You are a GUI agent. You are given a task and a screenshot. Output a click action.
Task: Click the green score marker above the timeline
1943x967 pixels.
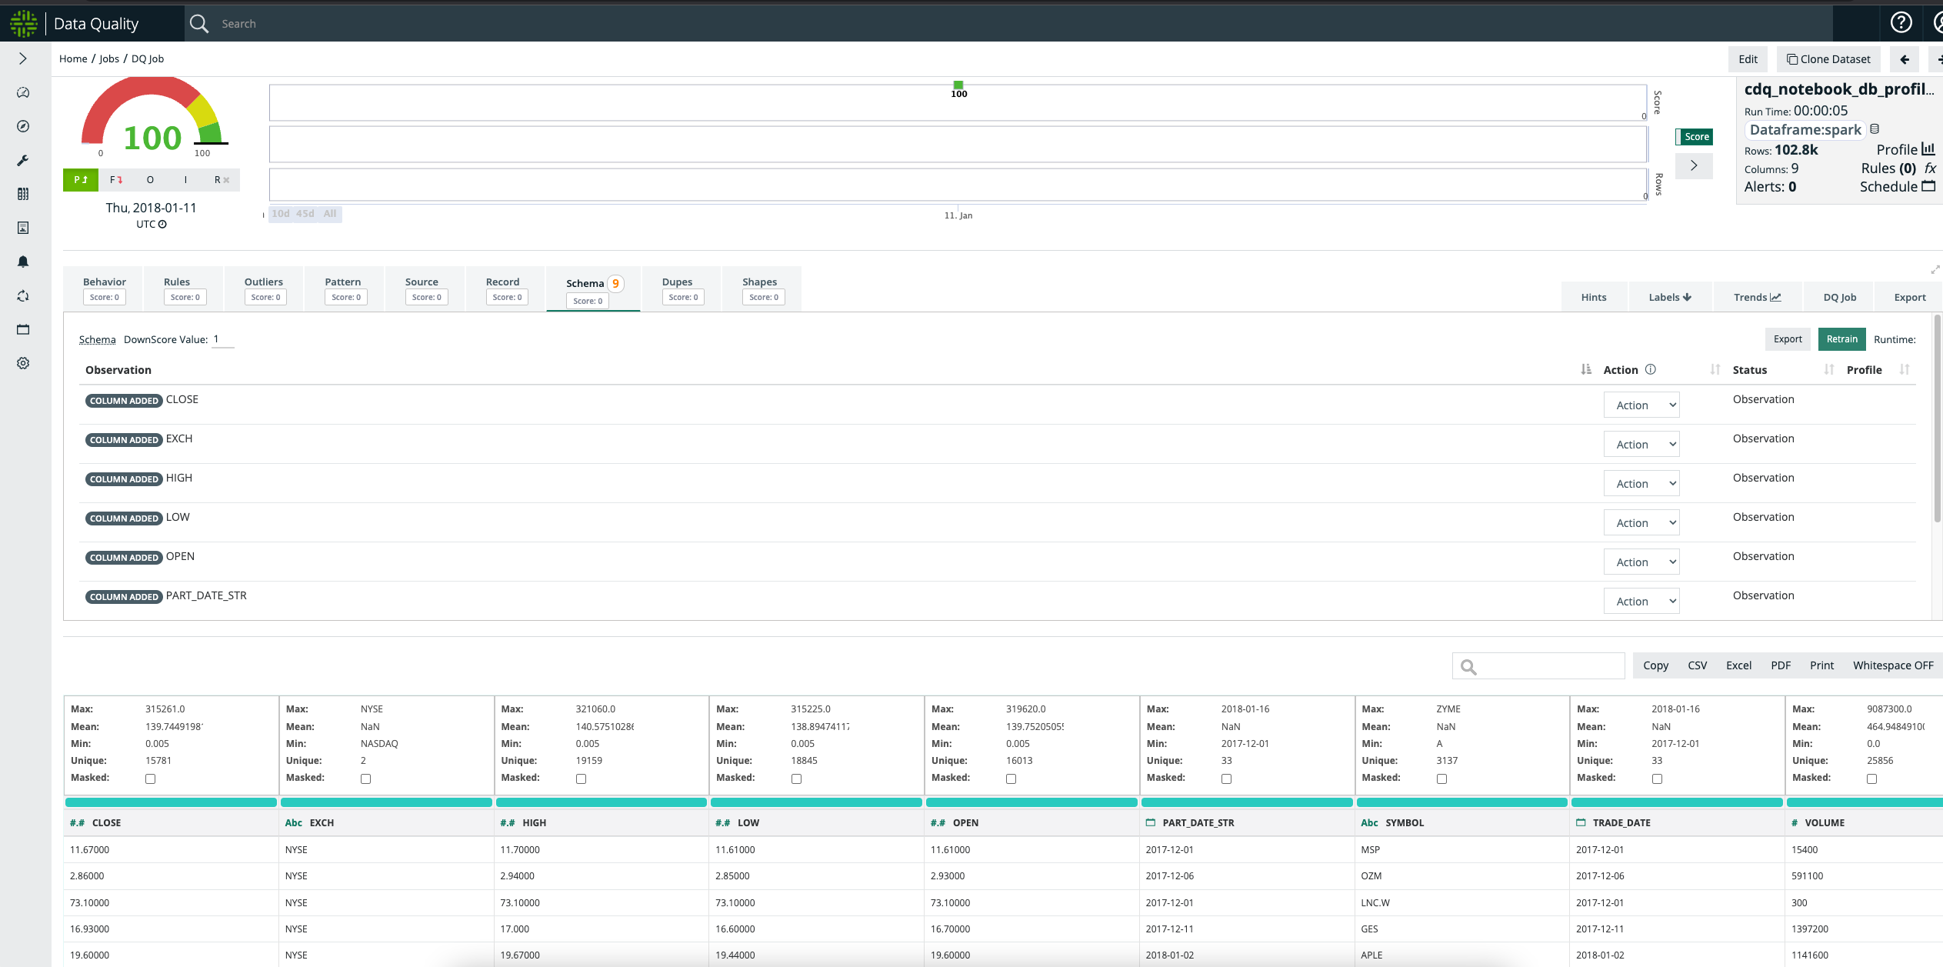958,85
